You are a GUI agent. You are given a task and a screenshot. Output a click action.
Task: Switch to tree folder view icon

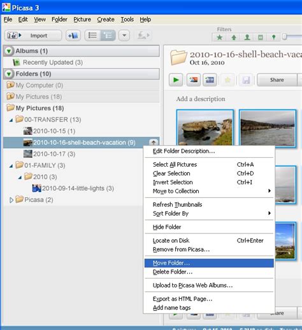[108, 36]
